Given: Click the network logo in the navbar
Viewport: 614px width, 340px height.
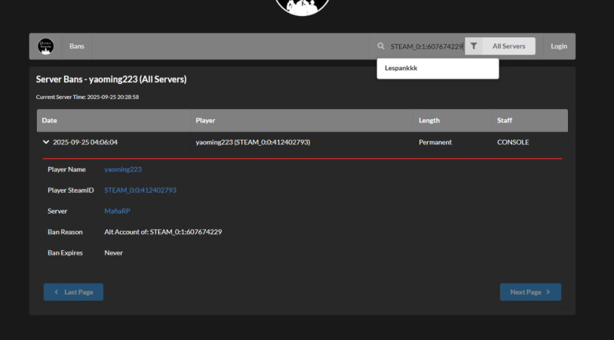Looking at the screenshot, I should pos(45,47).
